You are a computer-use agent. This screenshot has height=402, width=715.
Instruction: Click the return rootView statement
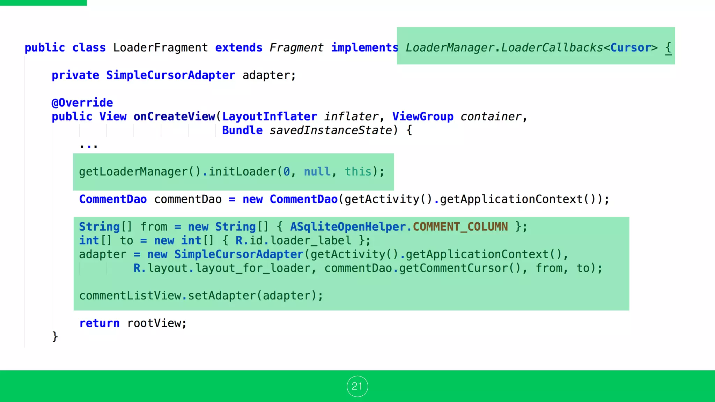(x=133, y=323)
